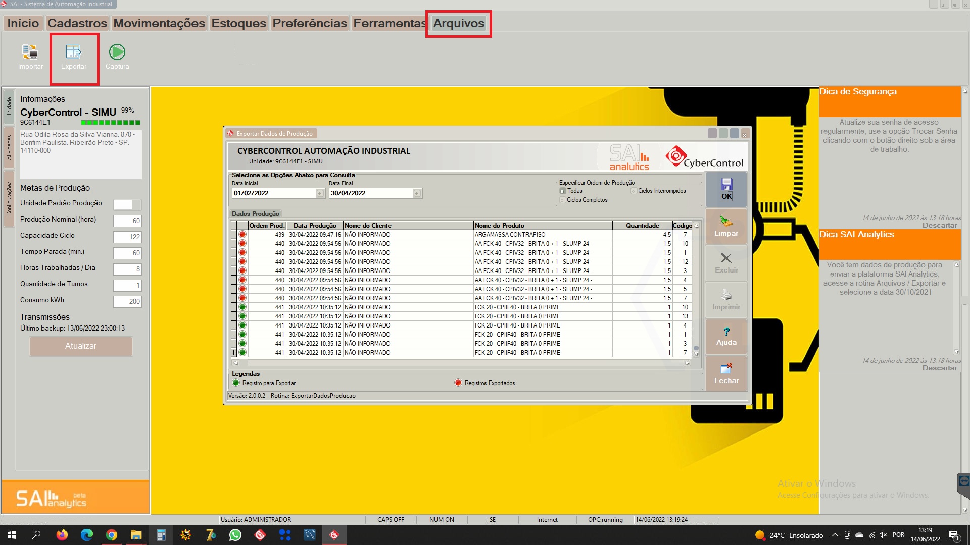This screenshot has width=970, height=545.
Task: Click the Captura play icon
Action: coord(117,52)
